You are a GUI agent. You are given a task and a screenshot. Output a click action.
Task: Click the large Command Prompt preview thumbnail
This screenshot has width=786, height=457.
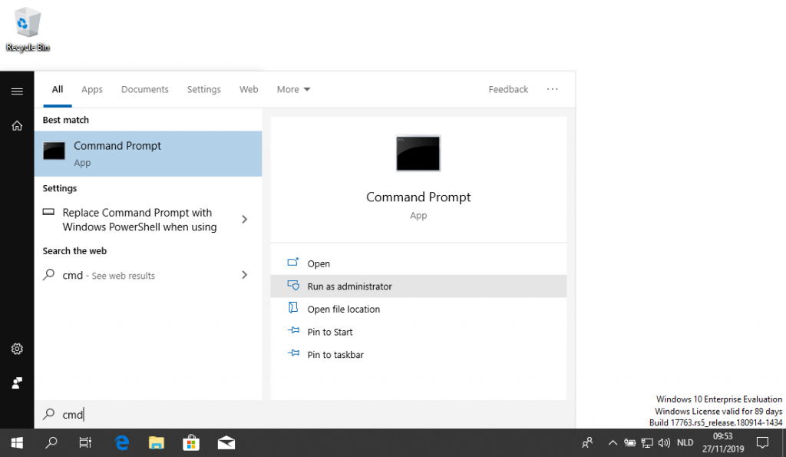pos(418,154)
